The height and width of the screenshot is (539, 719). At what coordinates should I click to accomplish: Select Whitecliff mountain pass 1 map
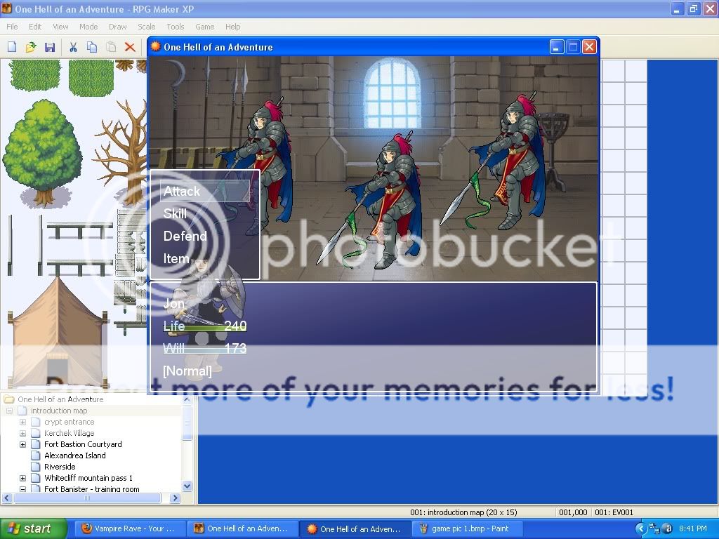click(x=88, y=478)
